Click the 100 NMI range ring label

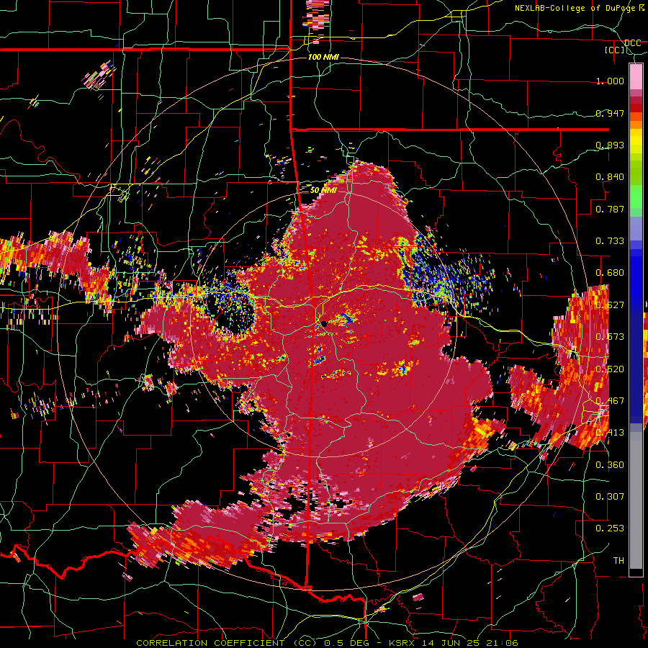click(x=323, y=57)
